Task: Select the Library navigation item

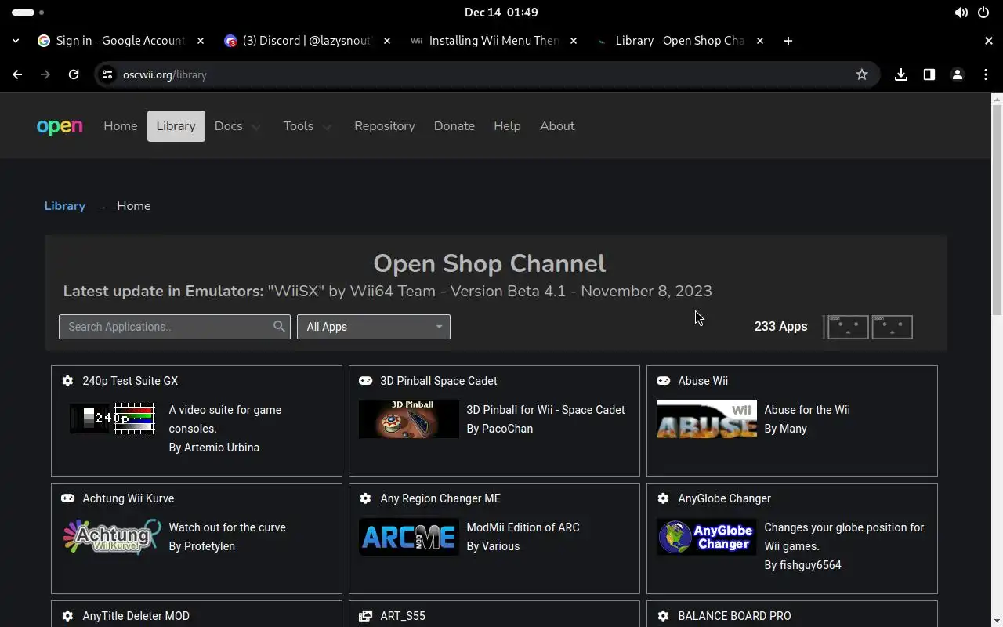Action: click(x=176, y=126)
